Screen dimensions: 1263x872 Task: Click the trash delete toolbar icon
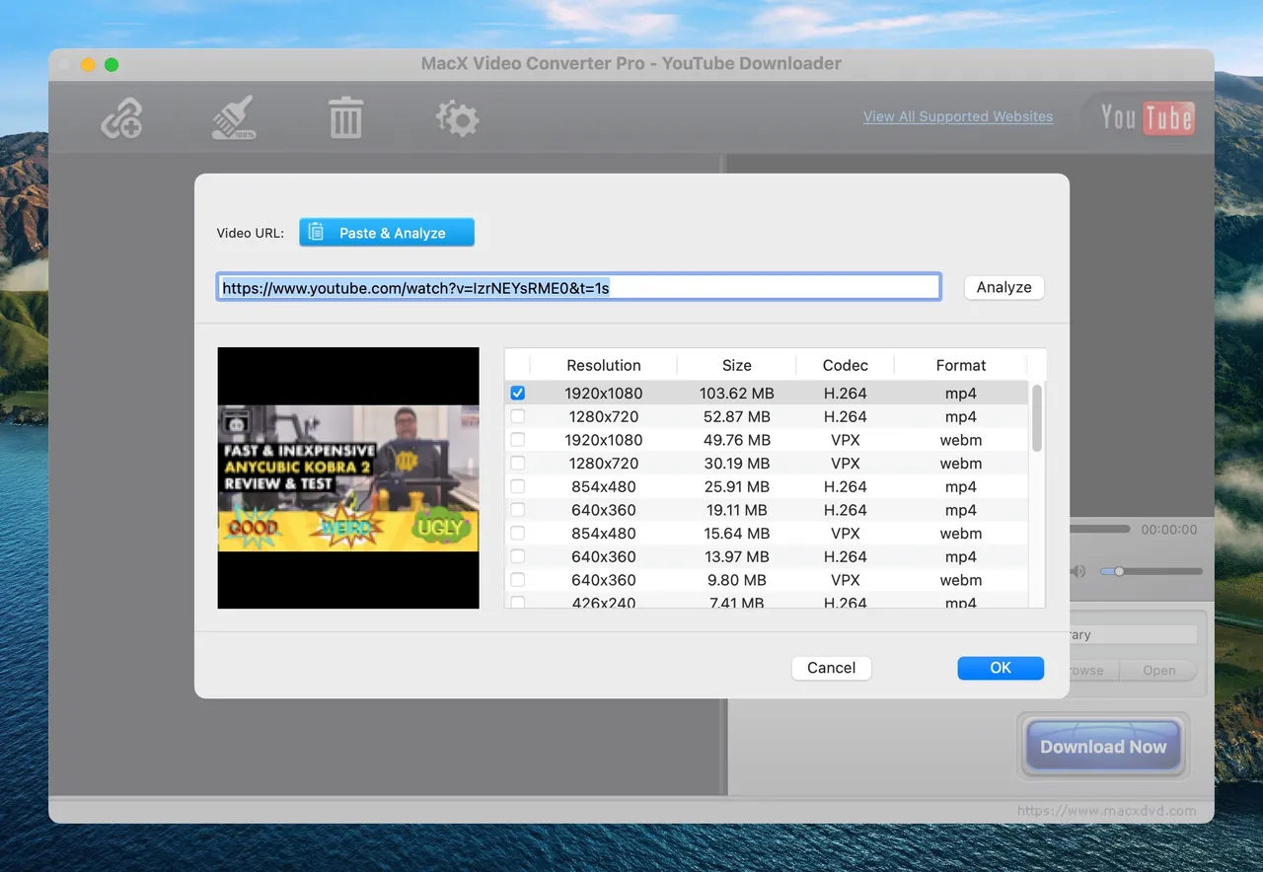(345, 118)
